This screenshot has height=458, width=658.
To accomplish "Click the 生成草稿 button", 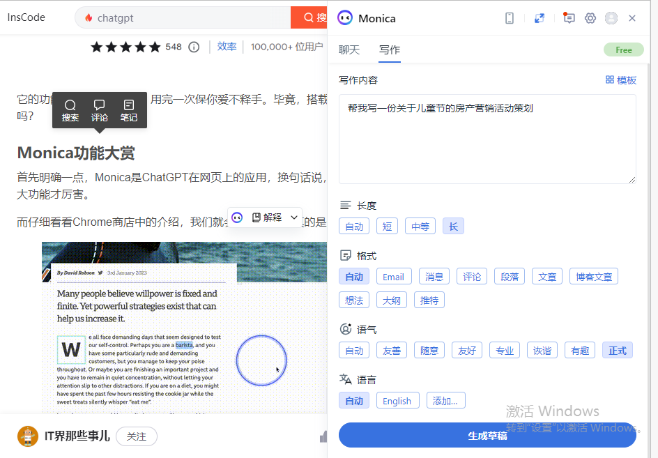I will click(x=487, y=435).
